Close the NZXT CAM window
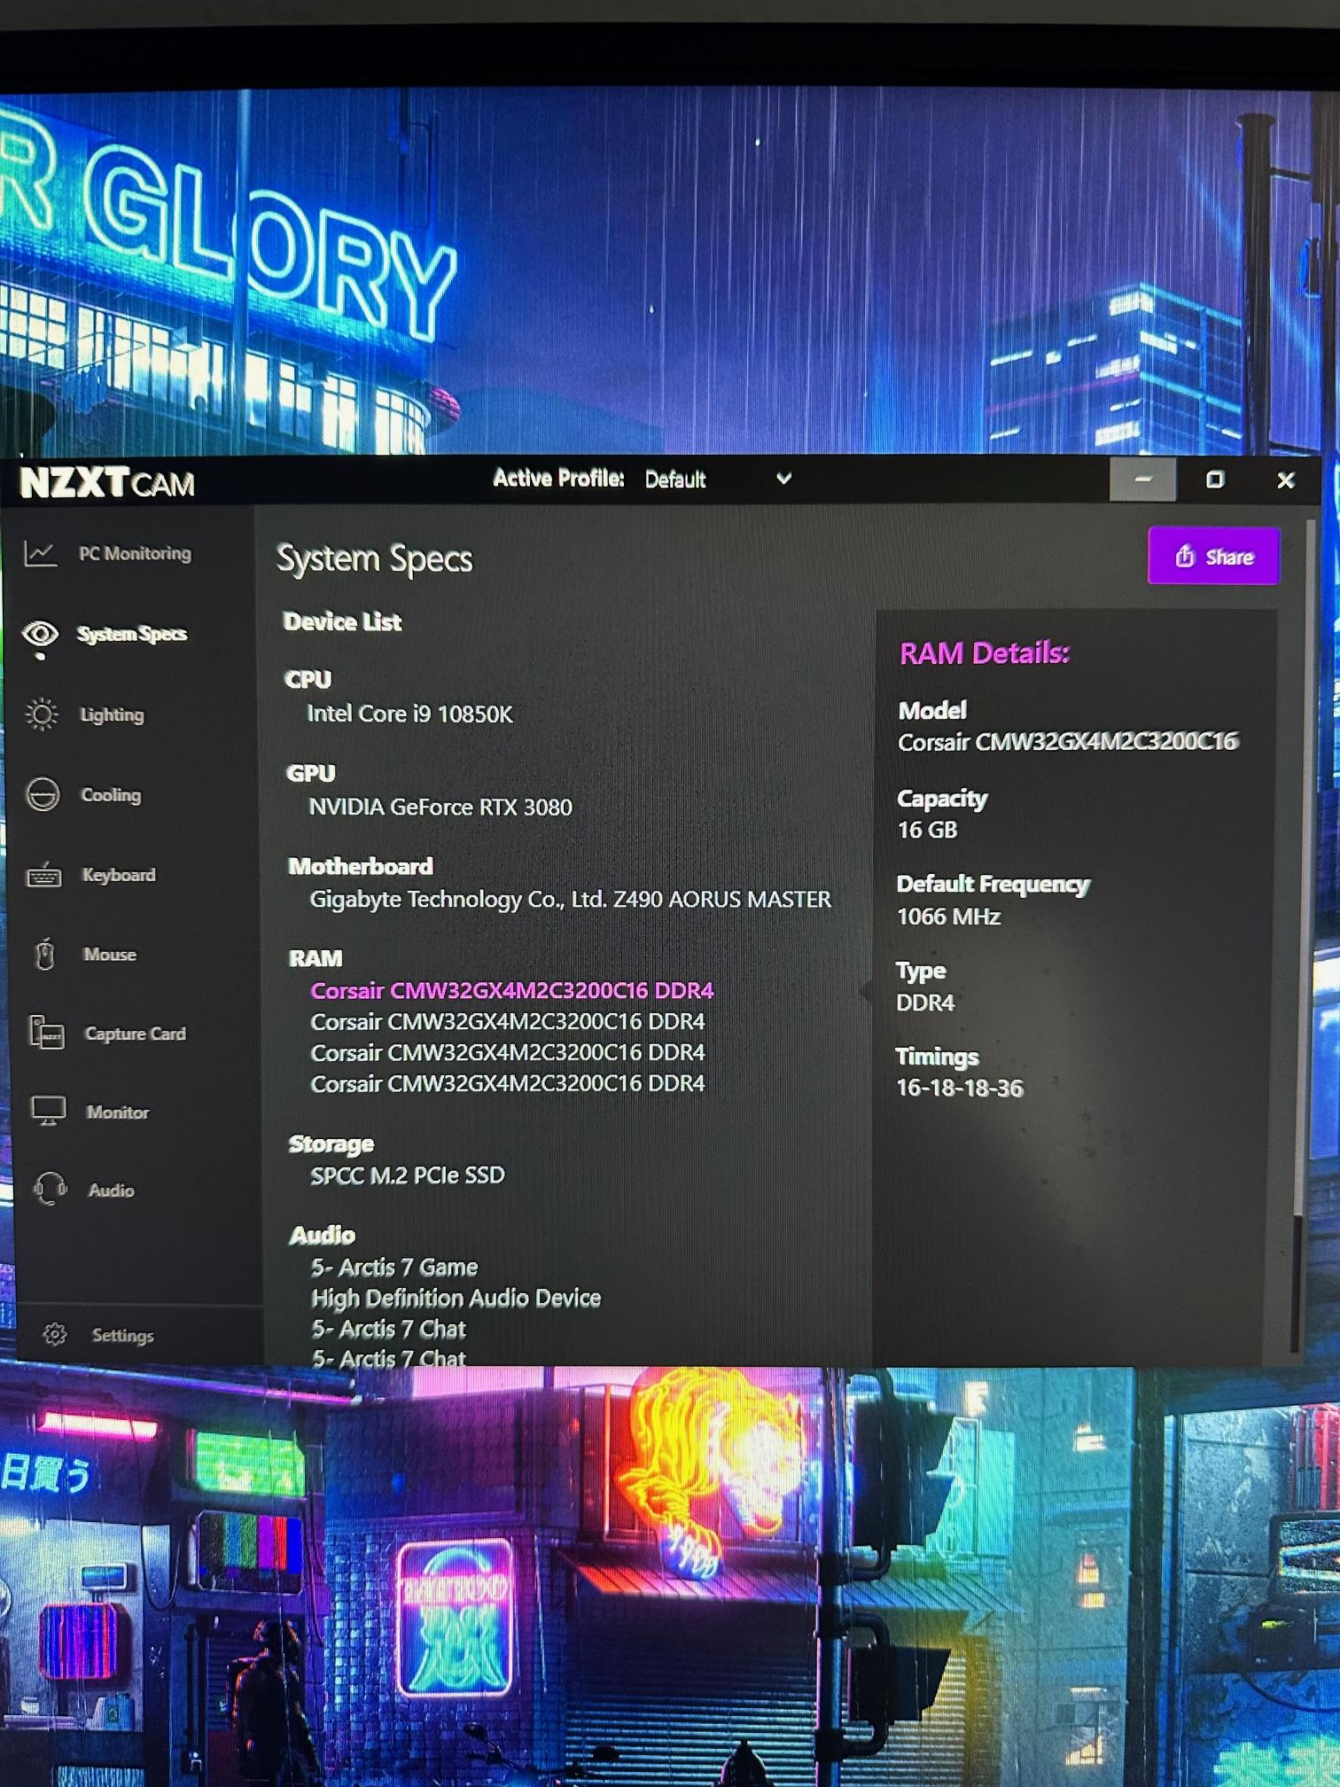Image resolution: width=1340 pixels, height=1787 pixels. point(1285,480)
